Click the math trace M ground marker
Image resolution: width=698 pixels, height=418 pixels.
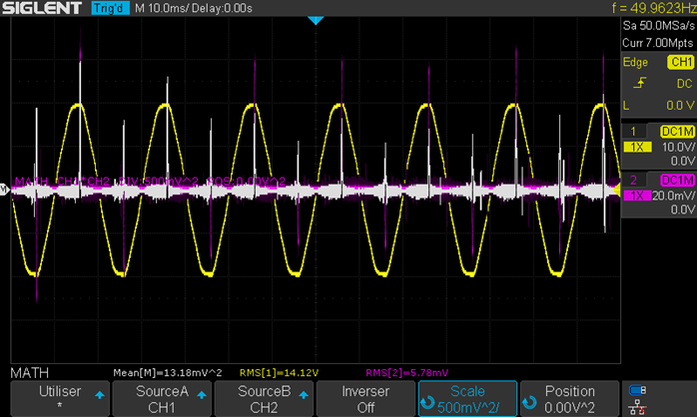(4, 190)
